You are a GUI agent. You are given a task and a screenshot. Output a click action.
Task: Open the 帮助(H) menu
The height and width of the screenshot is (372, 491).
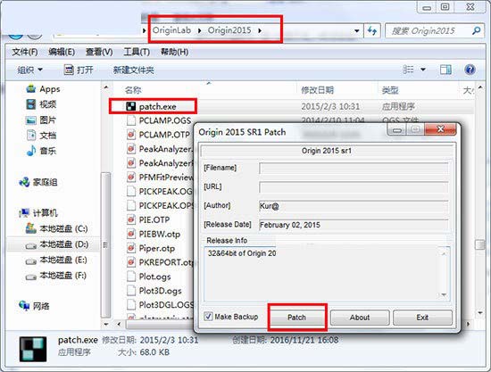174,52
